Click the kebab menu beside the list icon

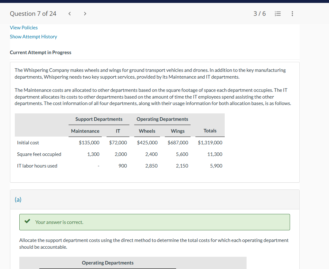coord(292,14)
